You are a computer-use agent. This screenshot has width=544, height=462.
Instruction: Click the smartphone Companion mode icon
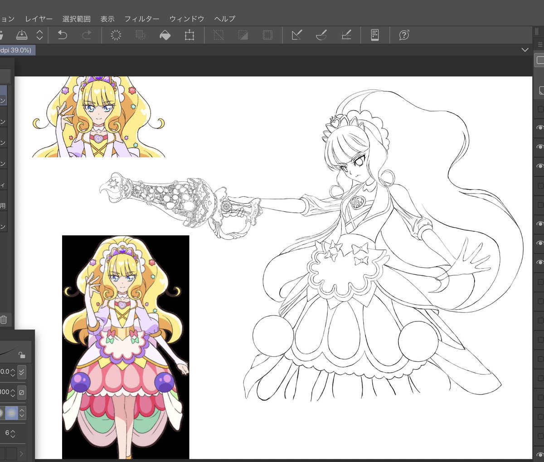375,35
